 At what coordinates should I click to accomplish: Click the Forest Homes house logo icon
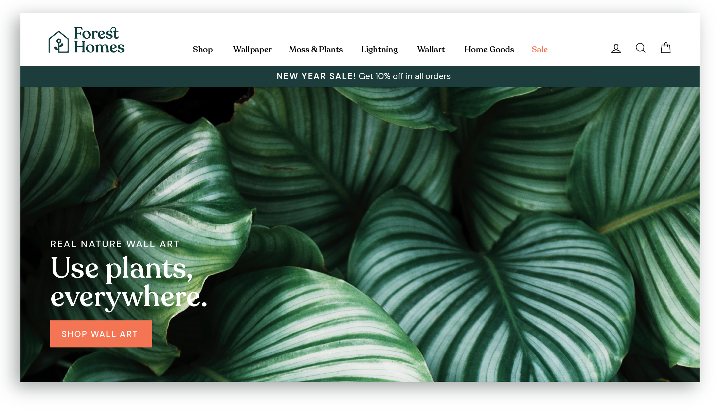tap(59, 42)
